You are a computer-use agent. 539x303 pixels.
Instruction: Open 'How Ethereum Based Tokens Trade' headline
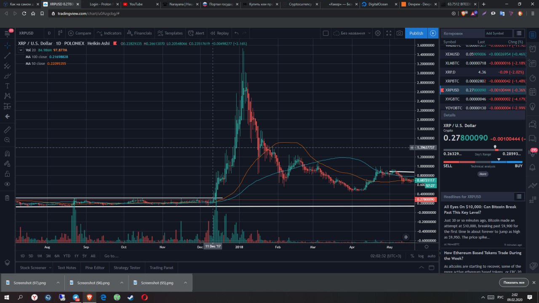[x=483, y=256]
